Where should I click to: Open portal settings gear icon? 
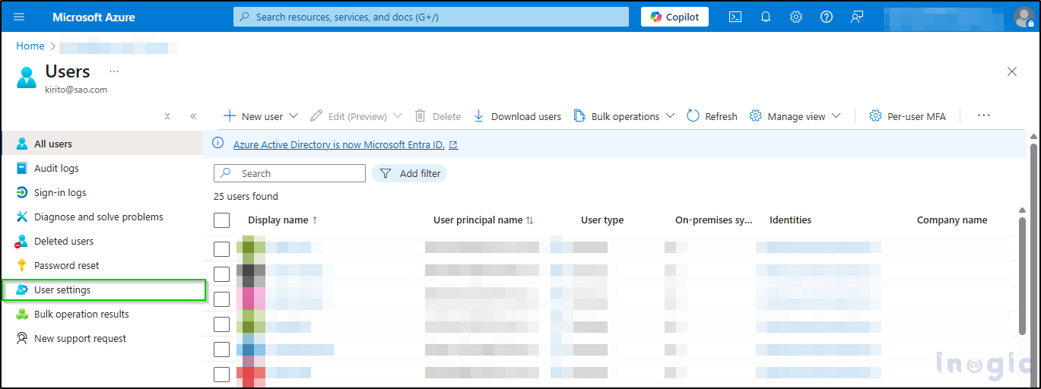796,17
